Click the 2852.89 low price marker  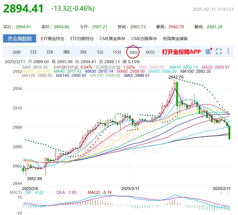coord(34,179)
